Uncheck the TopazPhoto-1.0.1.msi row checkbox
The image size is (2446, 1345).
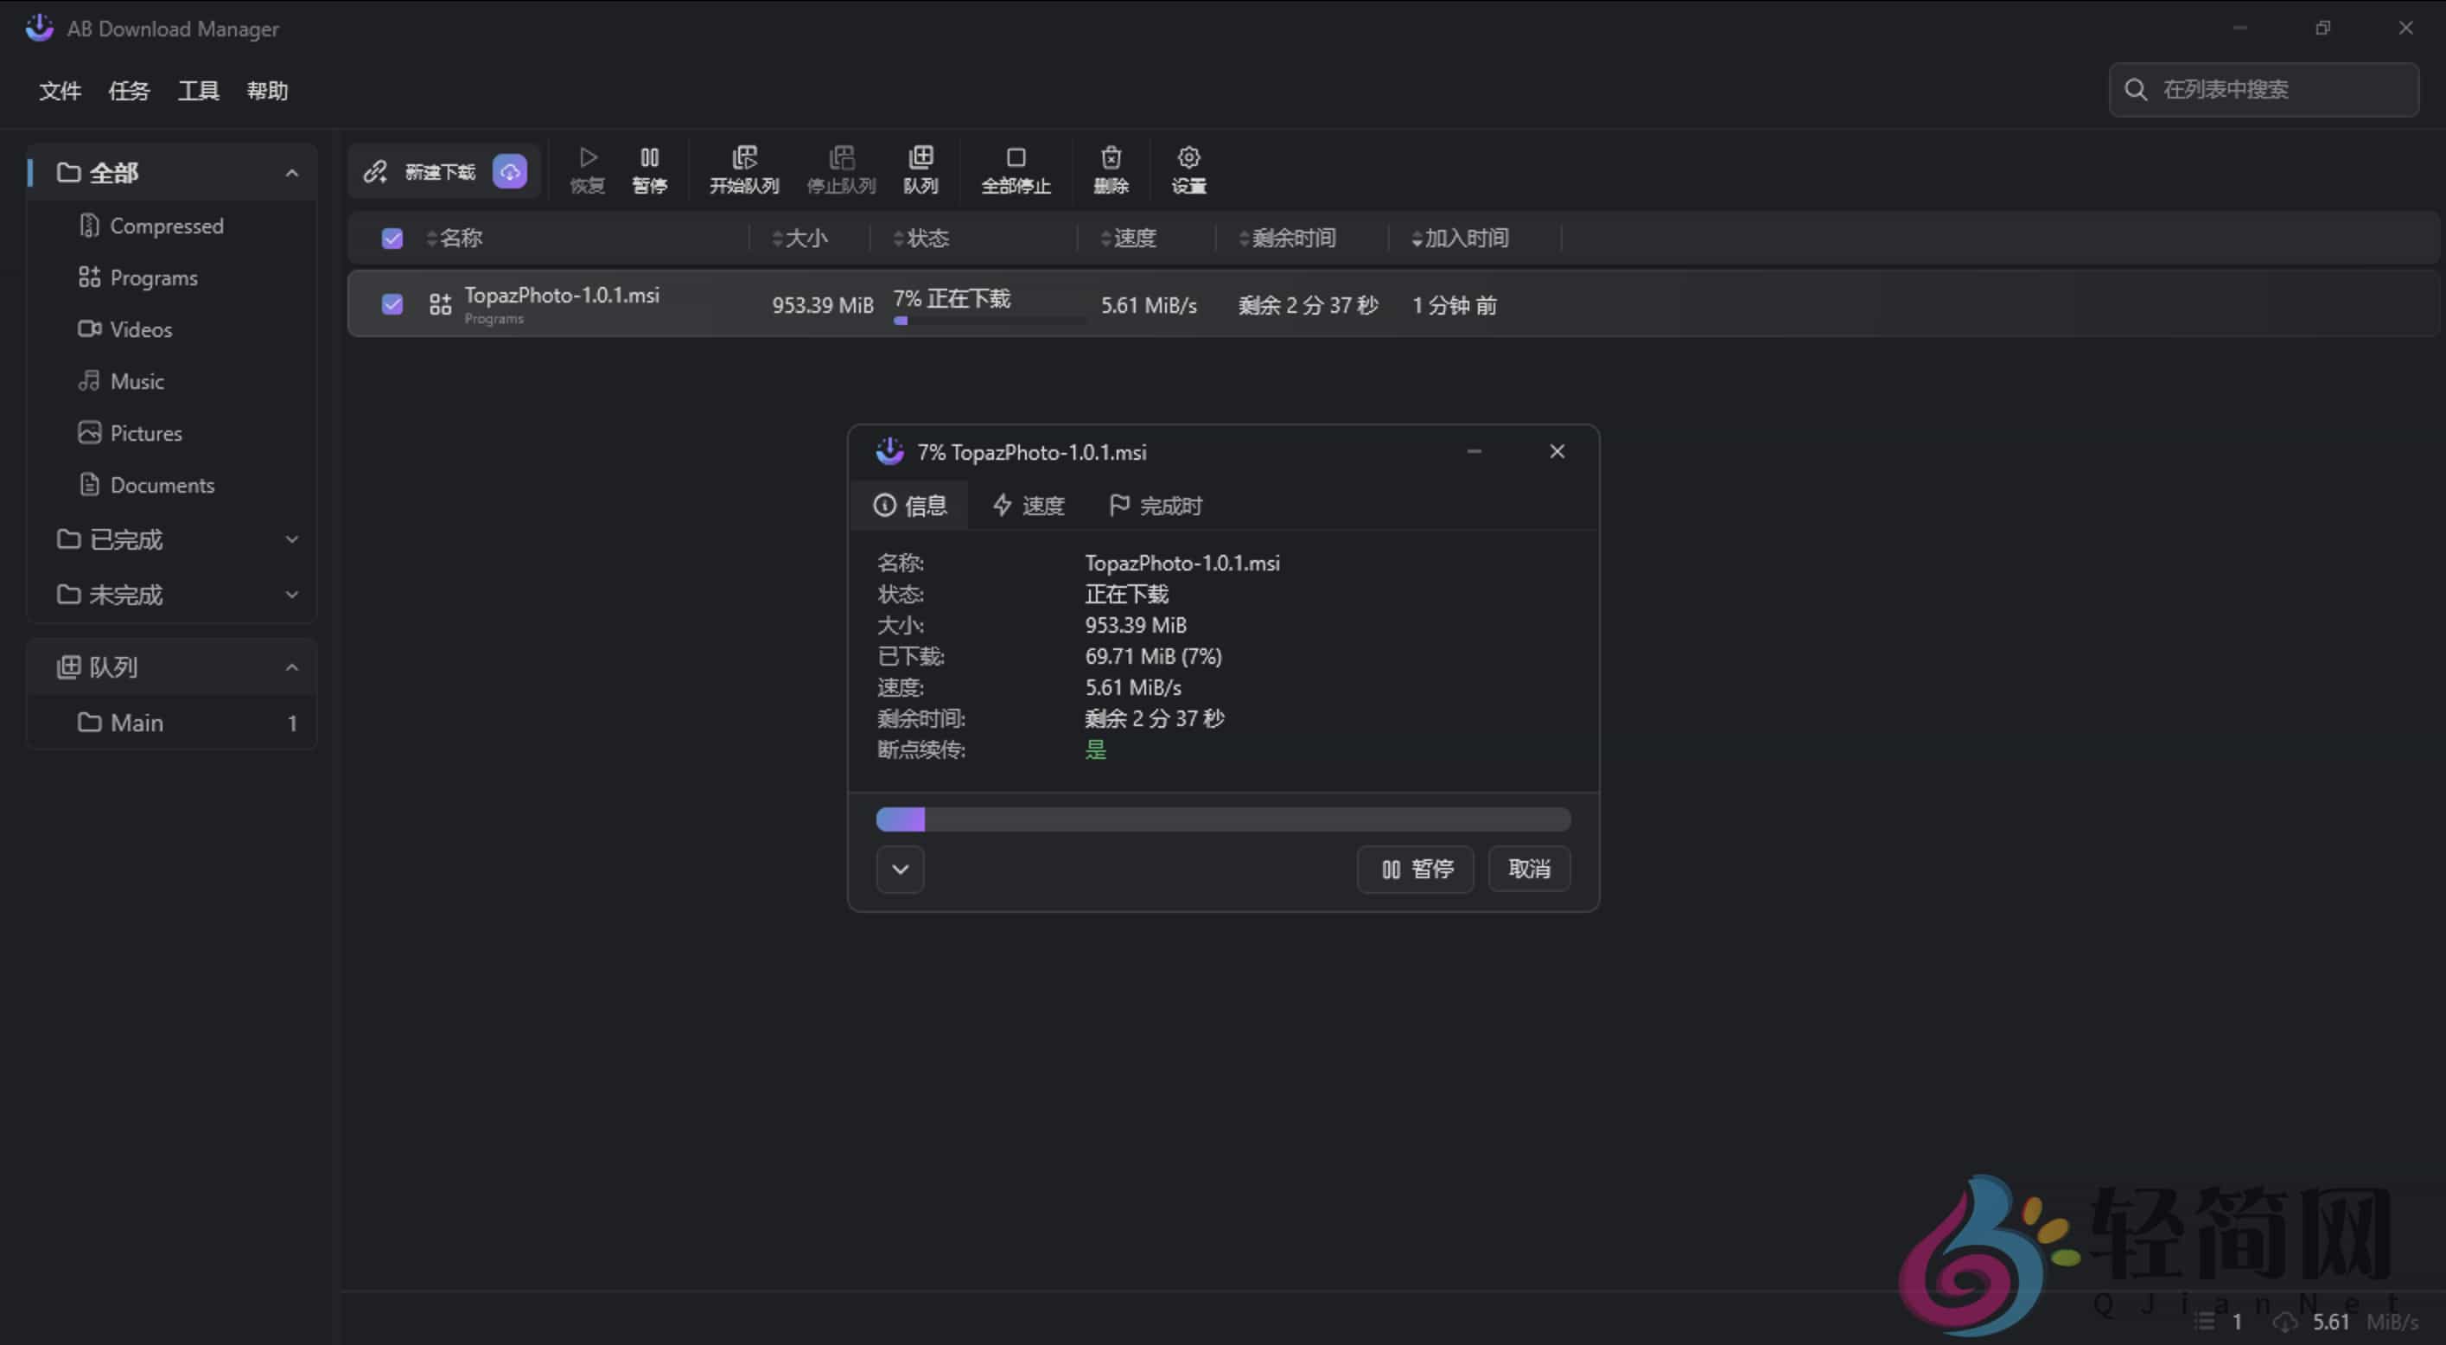[392, 304]
